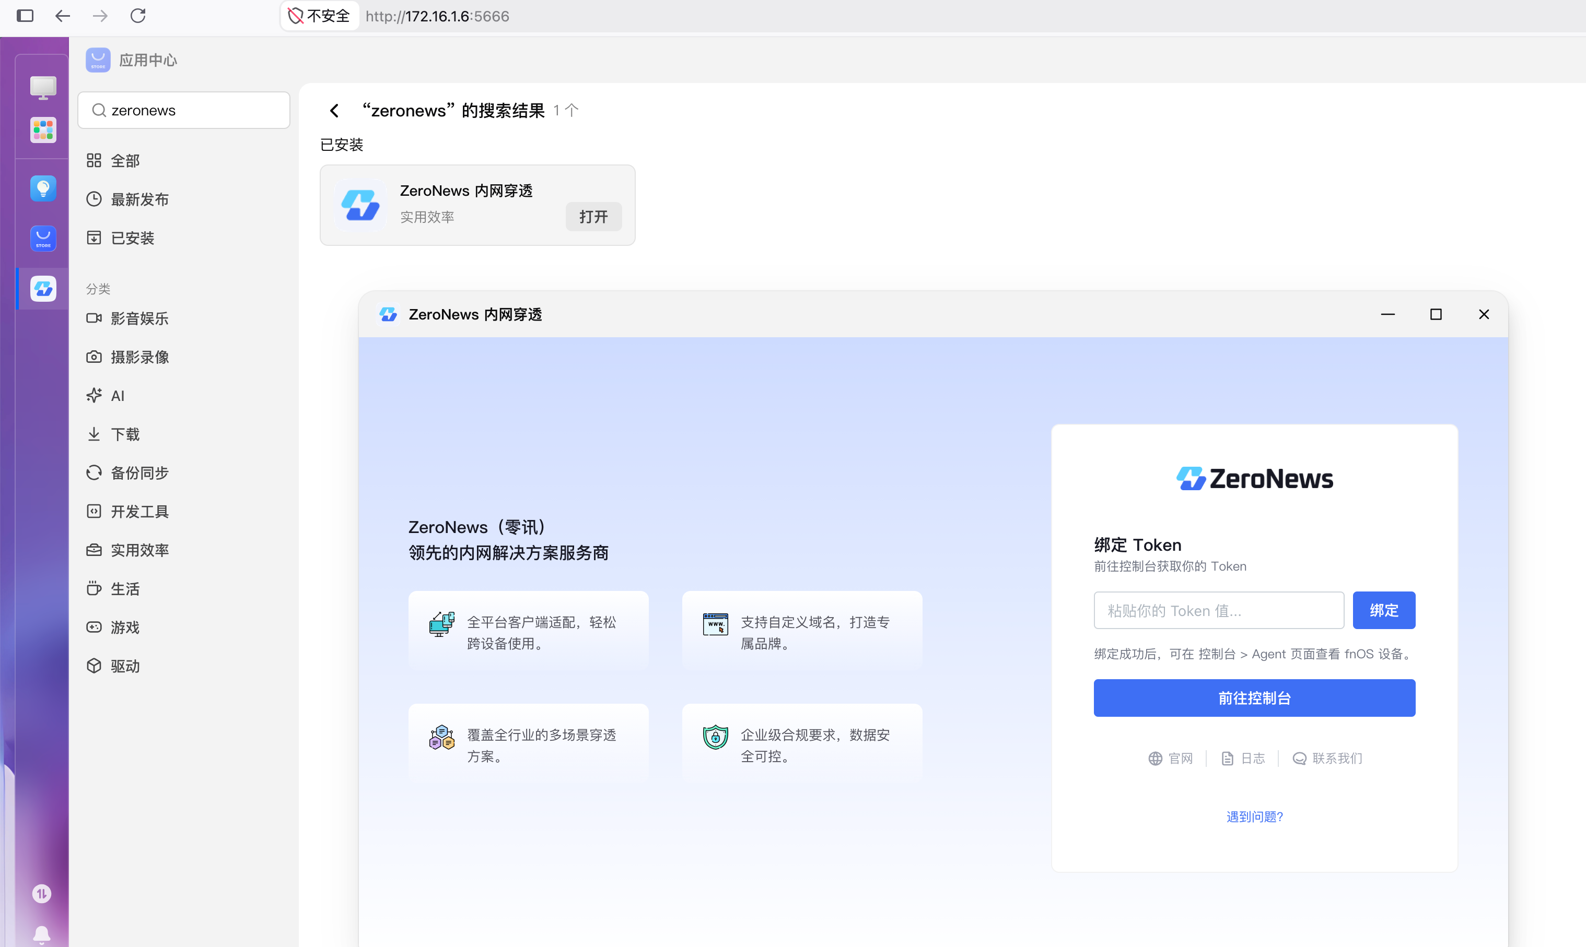Click 企业级合规要求 feature card
The image size is (1586, 947).
[x=802, y=743]
